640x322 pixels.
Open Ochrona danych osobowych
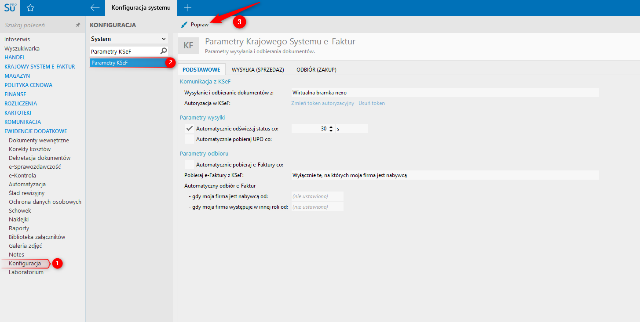[x=45, y=202]
